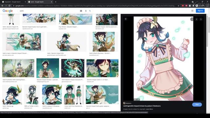Click the 'Venti | Paimon.gg' caption text
Image resolution: width=210 pixels, height=118 pixels.
click(x=8, y=106)
